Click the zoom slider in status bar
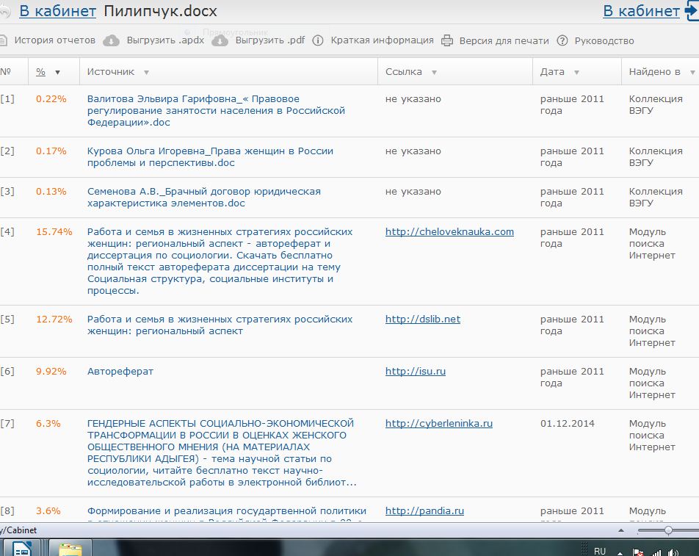The height and width of the screenshot is (556, 699). coord(668,530)
